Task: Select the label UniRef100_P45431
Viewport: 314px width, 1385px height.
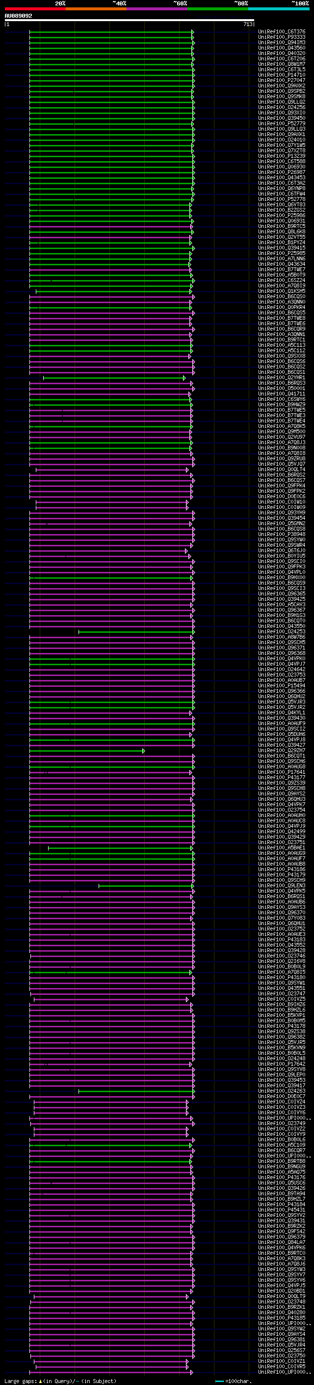Action: point(282,1210)
